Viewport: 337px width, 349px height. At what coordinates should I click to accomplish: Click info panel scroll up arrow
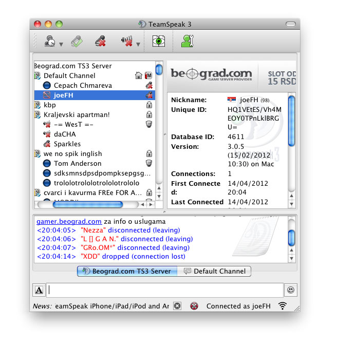(x=292, y=196)
